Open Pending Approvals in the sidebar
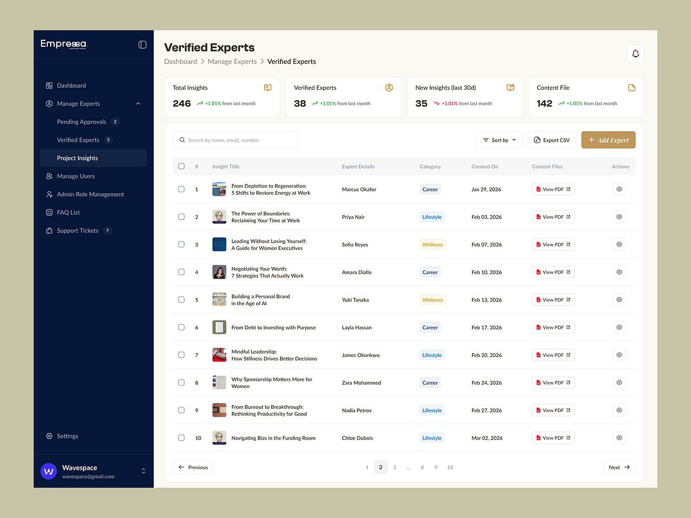Image resolution: width=691 pixels, height=518 pixels. point(82,122)
